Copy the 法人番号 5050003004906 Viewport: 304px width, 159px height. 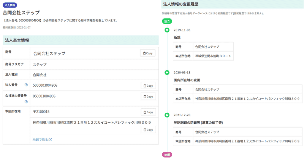tap(148, 86)
